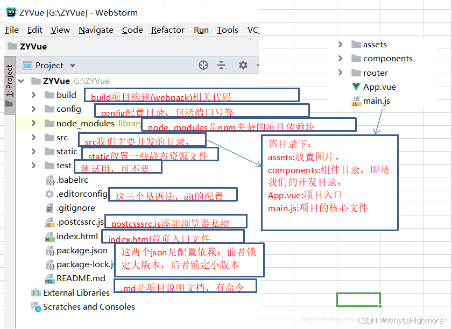
Task: Click the main.js JS file icon
Action: click(356, 102)
